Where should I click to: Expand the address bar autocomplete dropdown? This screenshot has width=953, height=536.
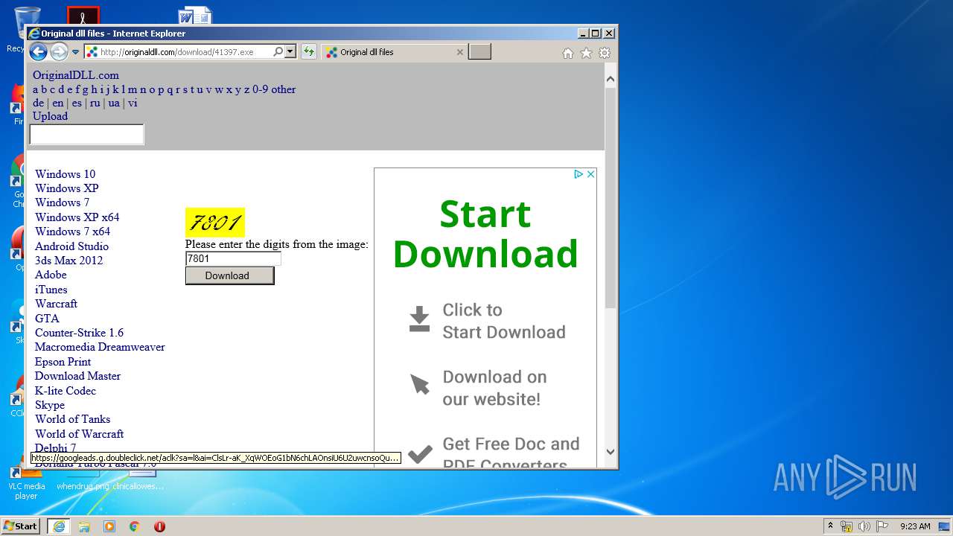point(290,52)
